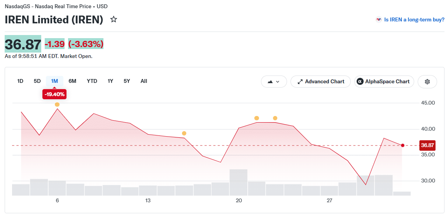Click the date label 20 on x-axis
The image size is (448, 216).
click(x=238, y=200)
